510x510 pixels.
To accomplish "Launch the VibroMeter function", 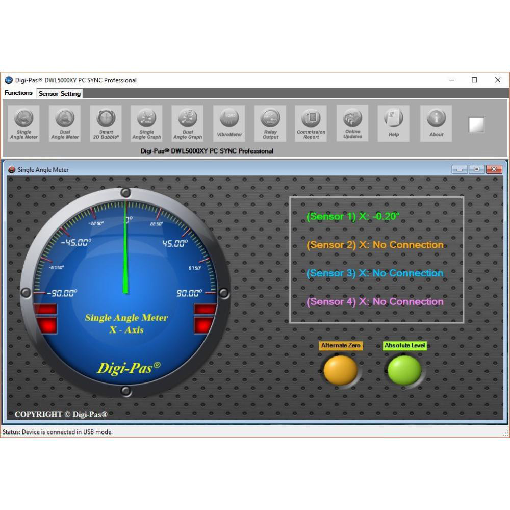I will click(x=229, y=123).
